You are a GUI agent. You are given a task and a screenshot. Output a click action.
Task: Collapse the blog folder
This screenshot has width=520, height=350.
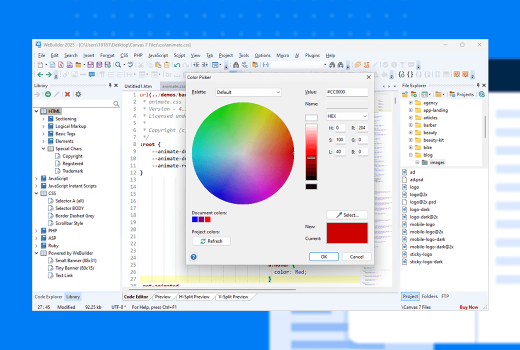(x=410, y=155)
